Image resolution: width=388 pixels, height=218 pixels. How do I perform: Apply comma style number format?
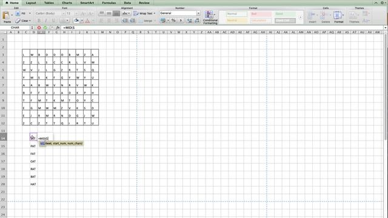pos(181,21)
